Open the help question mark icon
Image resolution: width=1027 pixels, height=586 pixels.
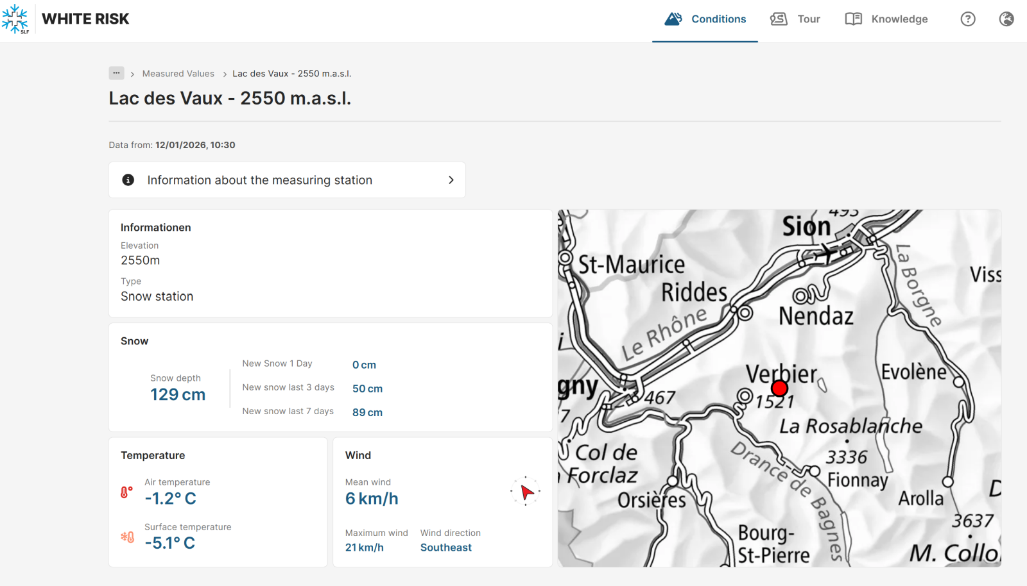(x=967, y=19)
